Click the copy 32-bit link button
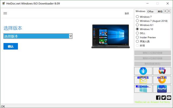Image resolution: width=173 pixels, height=108 pixels. pos(152,53)
